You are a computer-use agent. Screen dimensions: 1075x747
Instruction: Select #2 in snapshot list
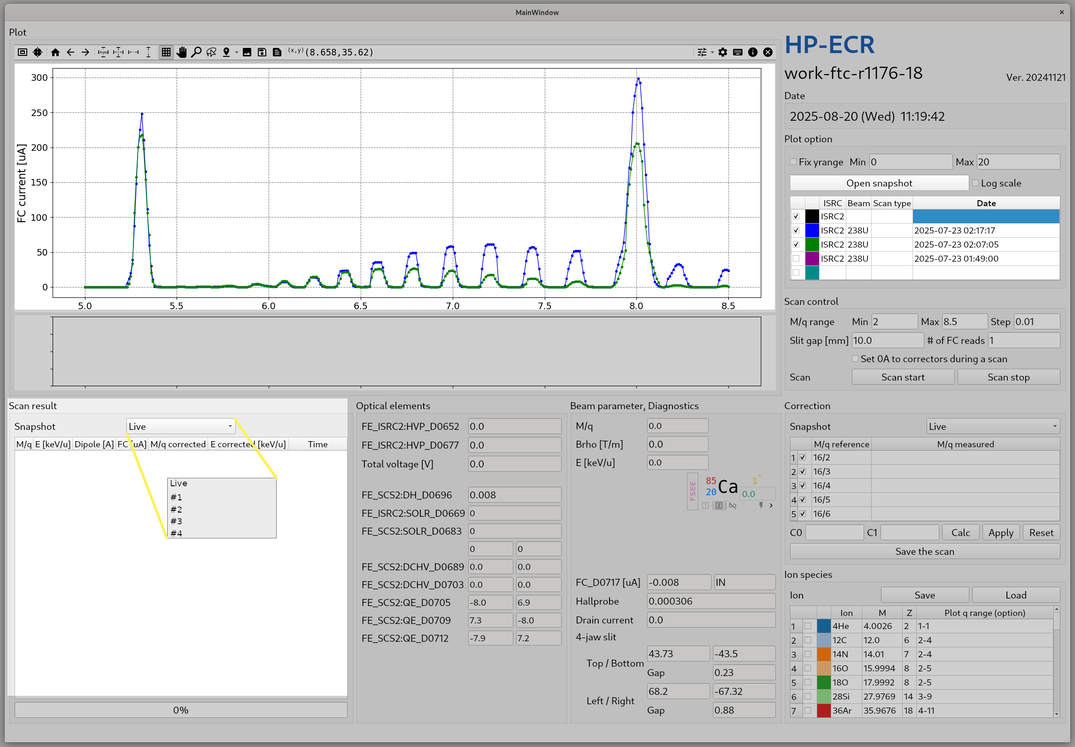(177, 509)
